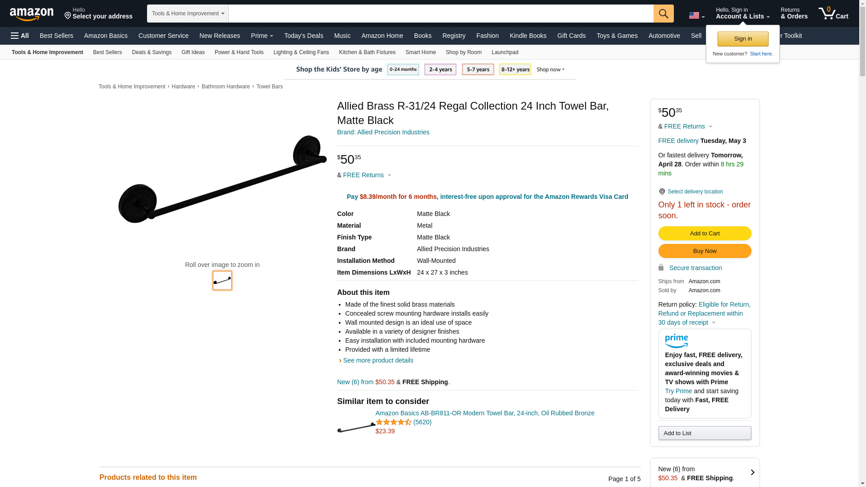Click the Prime logo in buy box
Viewport: 866px width, 487px height.
pos(676,341)
